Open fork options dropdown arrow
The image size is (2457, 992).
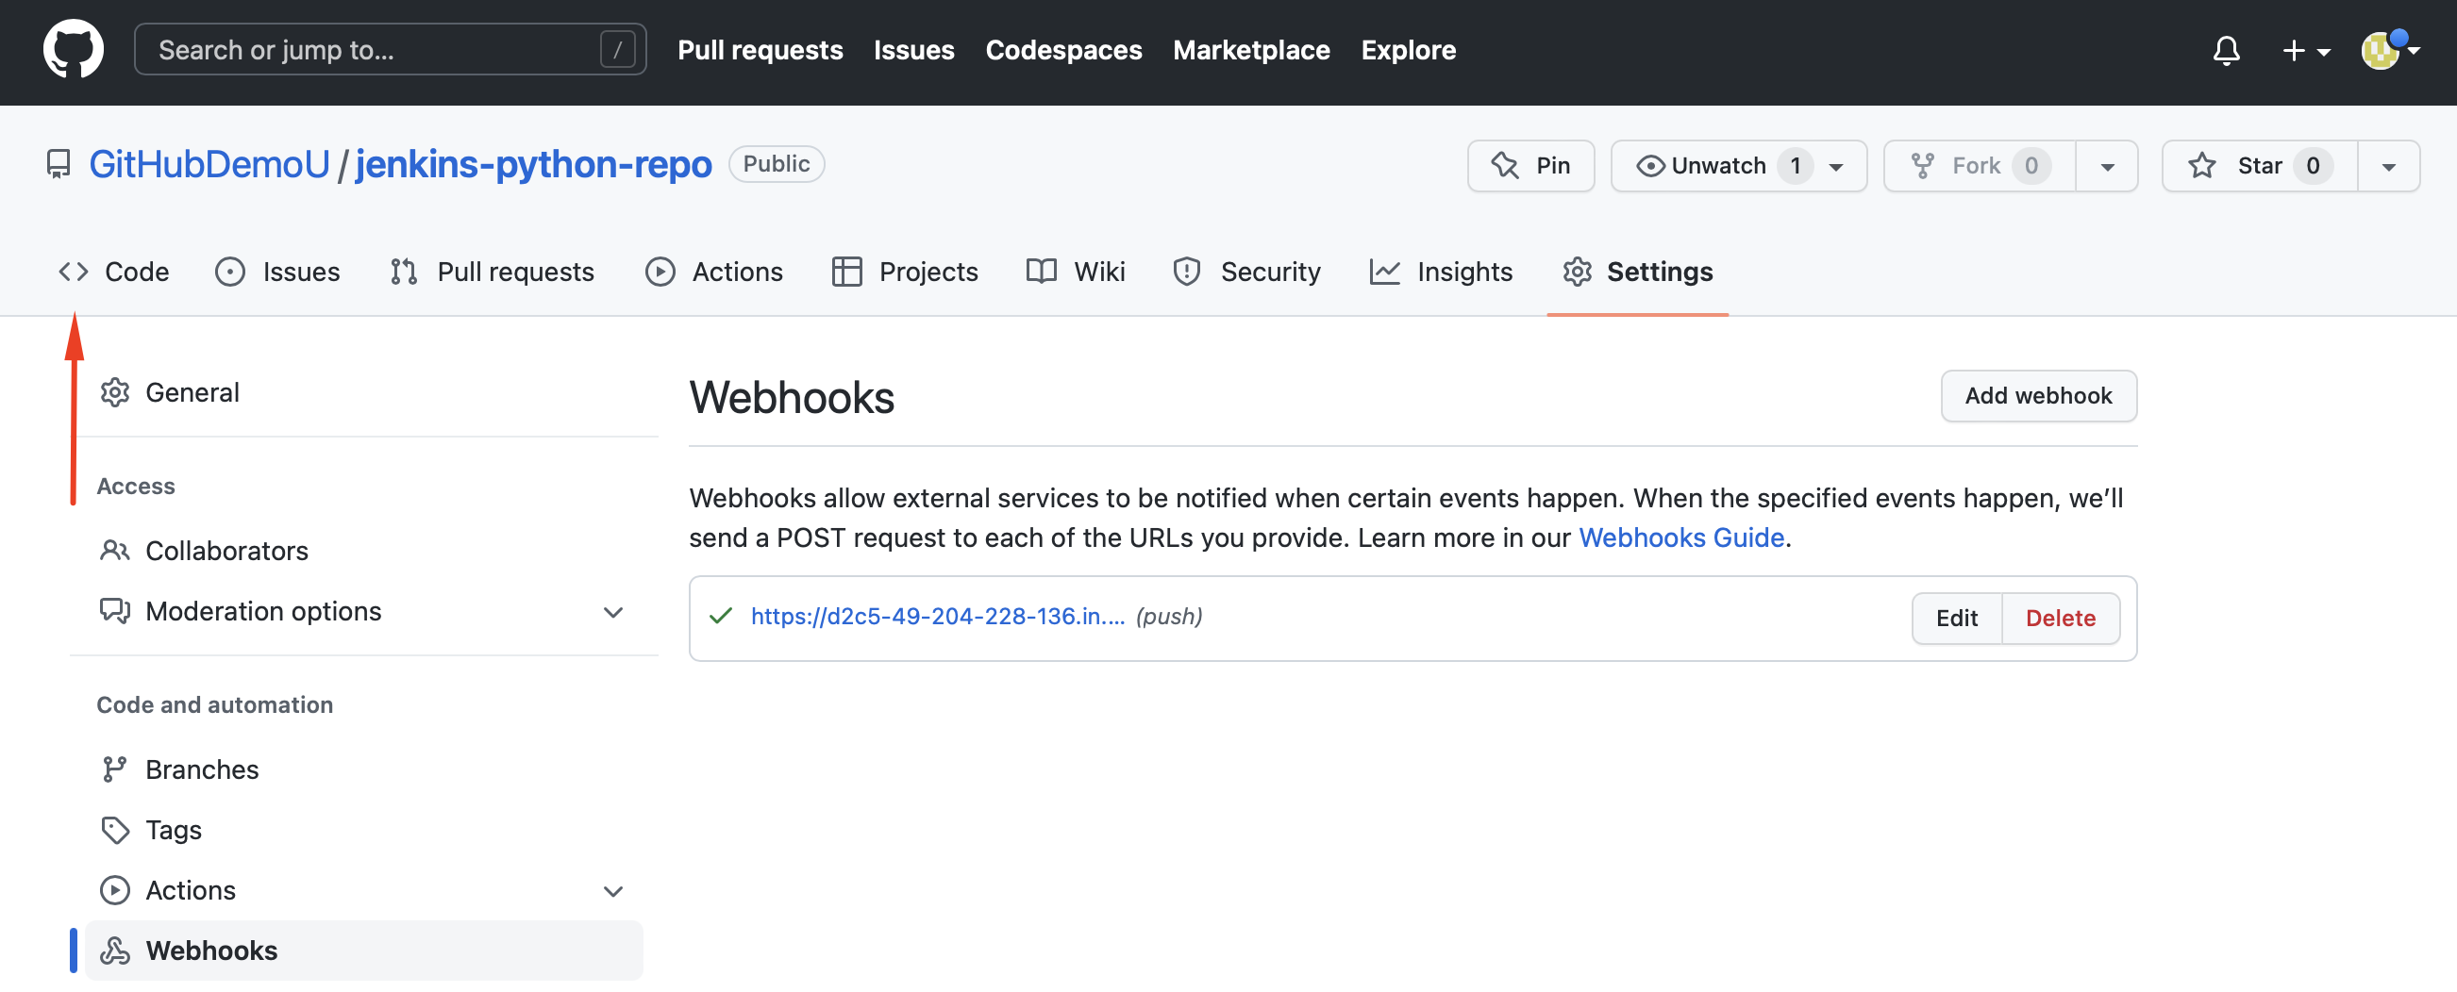[2107, 166]
